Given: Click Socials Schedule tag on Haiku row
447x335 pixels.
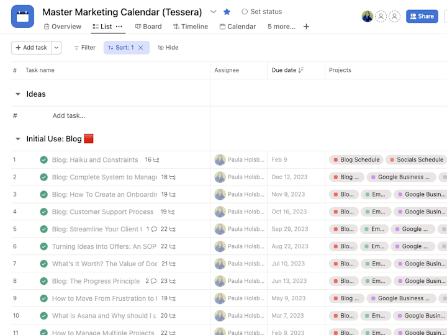Looking at the screenshot, I should coord(416,160).
